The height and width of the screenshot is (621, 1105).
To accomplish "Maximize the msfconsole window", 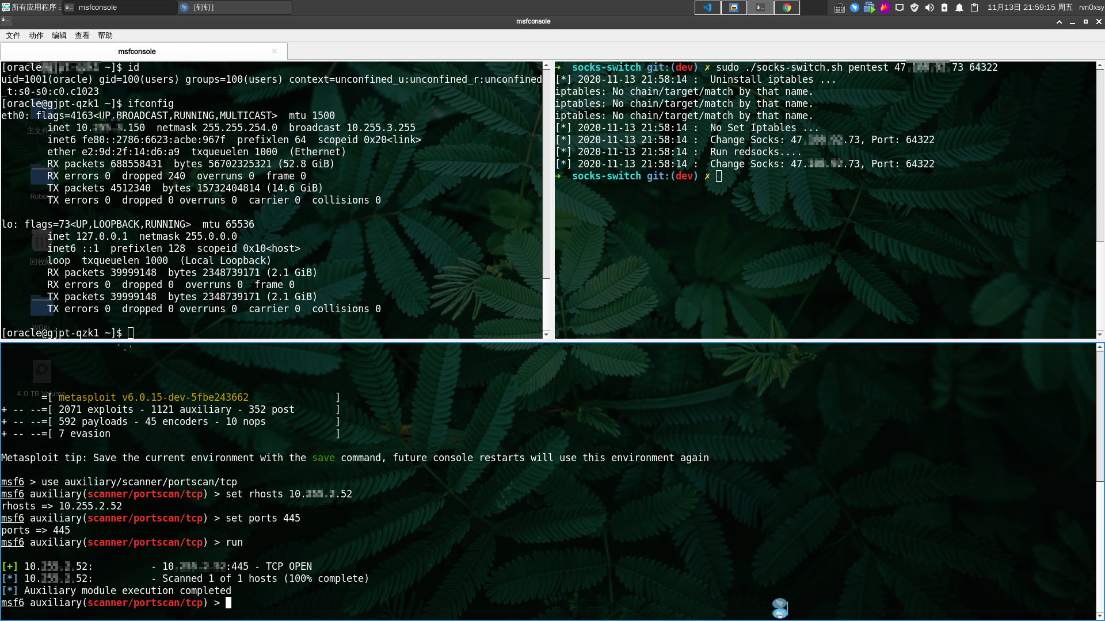I will 1085,21.
